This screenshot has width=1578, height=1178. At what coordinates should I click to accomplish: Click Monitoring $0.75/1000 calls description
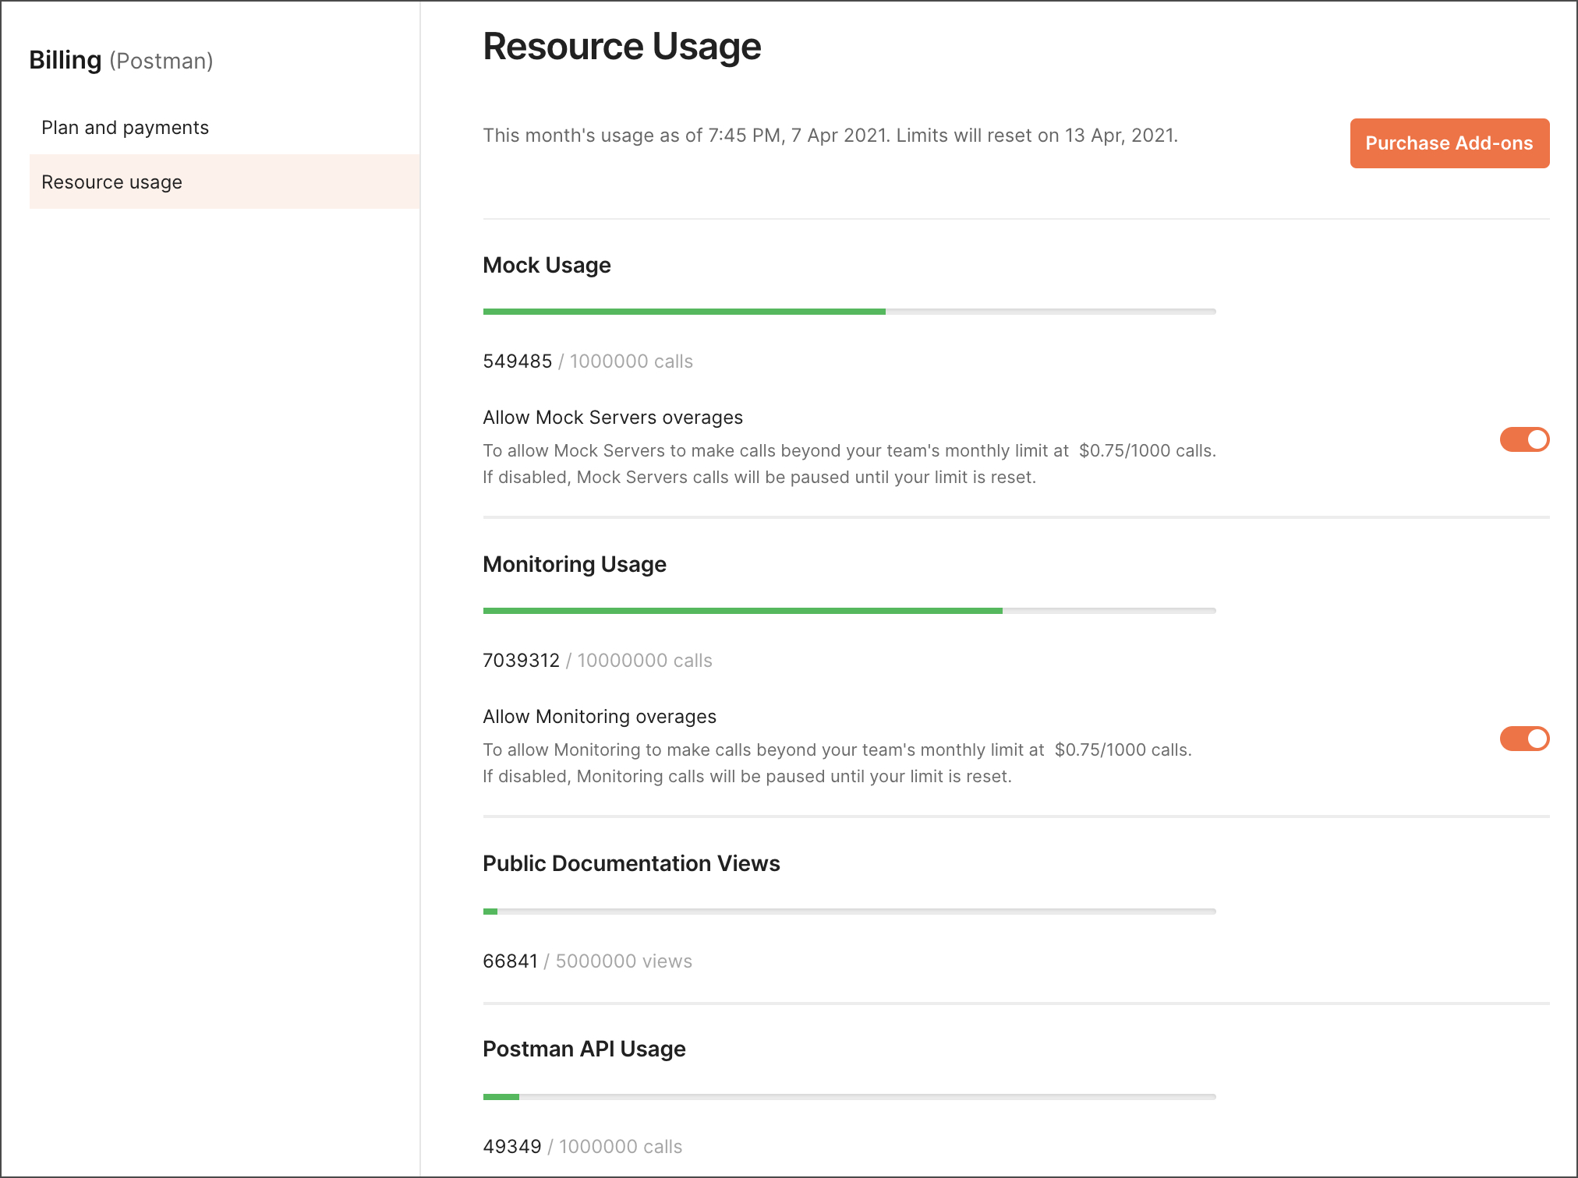click(x=837, y=764)
